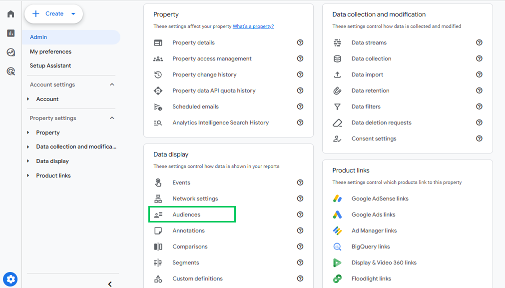Collapse the sidebar with arrow button
Viewport: 505px width, 288px height.
(x=110, y=284)
